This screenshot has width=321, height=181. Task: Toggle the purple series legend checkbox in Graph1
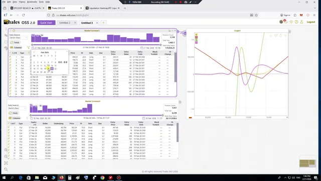point(196,42)
